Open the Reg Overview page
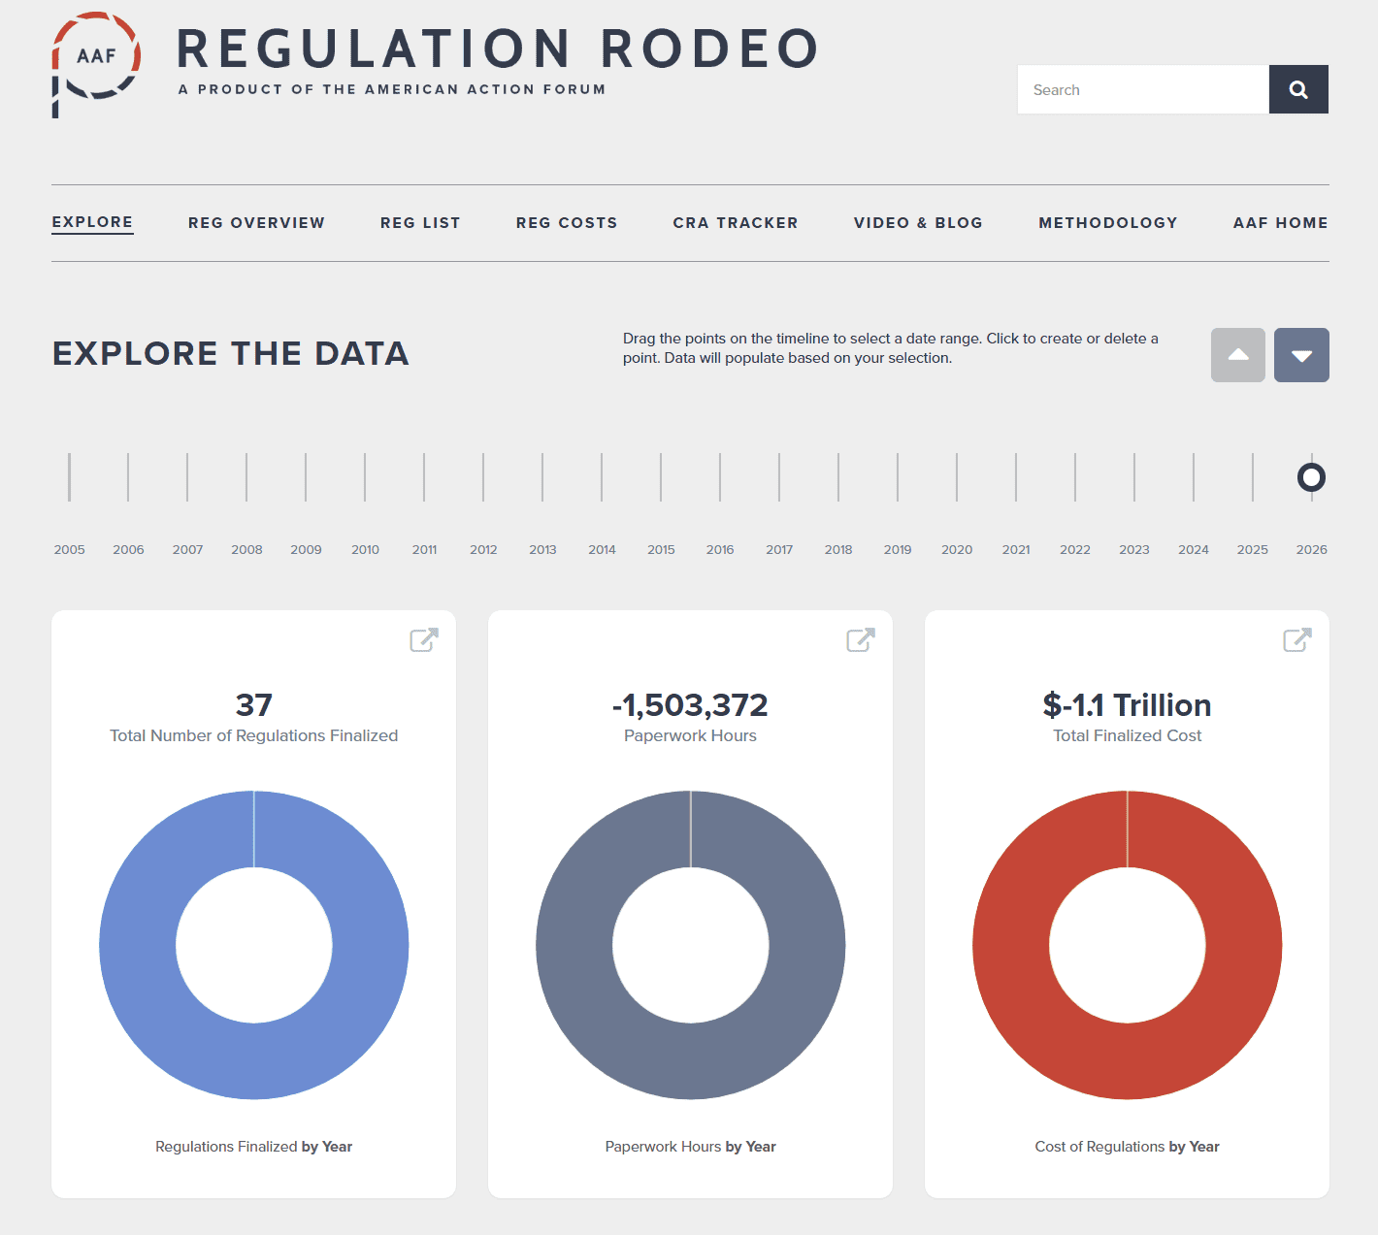1378x1235 pixels. point(256,223)
